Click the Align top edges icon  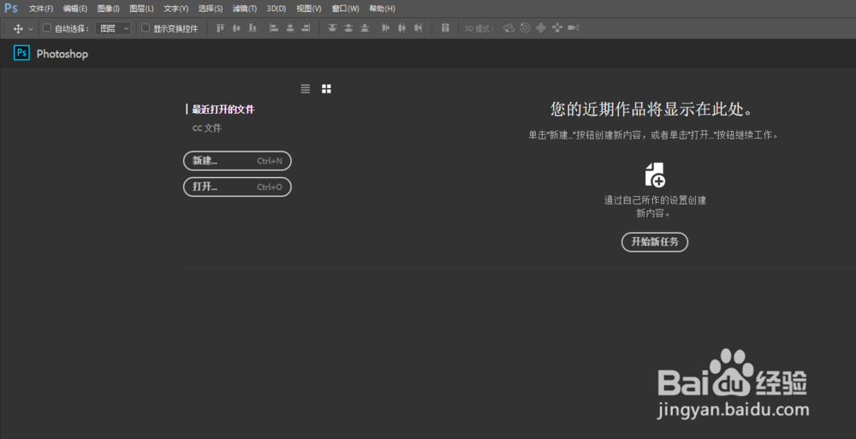click(221, 28)
